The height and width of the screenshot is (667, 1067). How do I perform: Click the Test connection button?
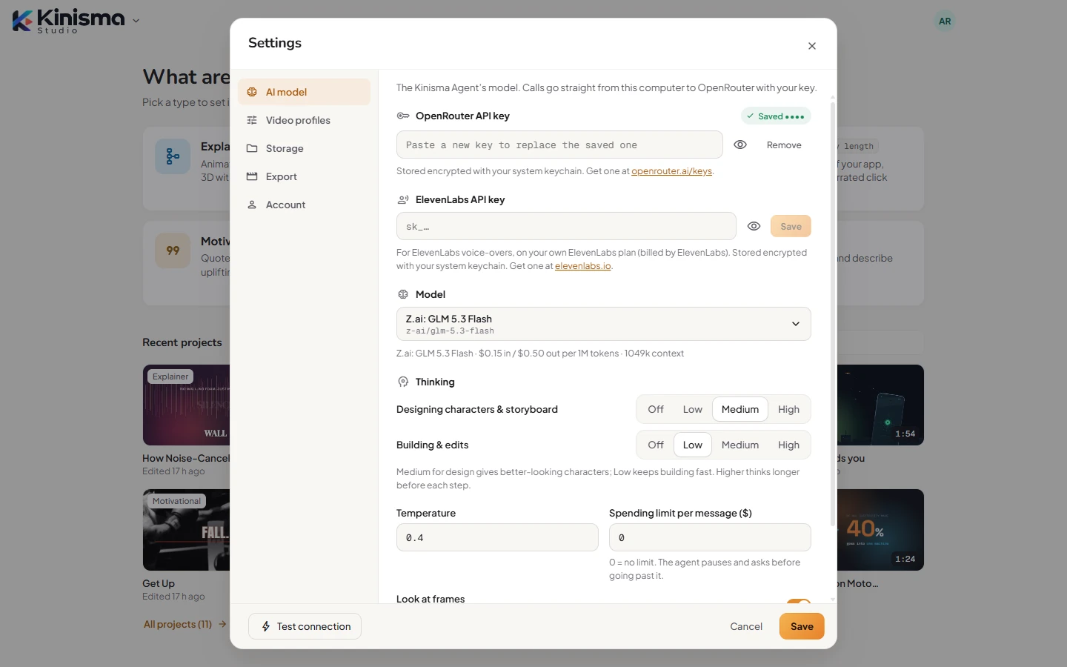(305, 626)
